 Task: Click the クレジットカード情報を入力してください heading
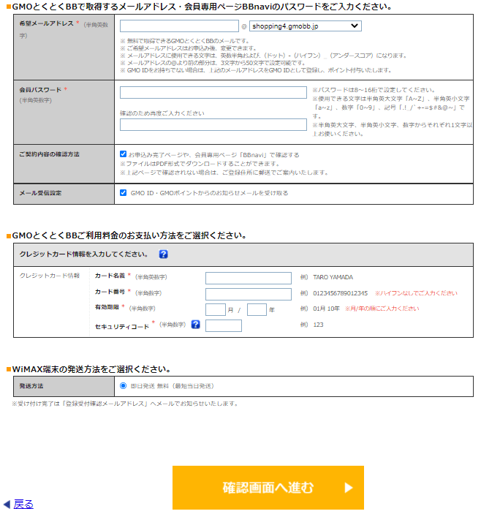coord(83,254)
